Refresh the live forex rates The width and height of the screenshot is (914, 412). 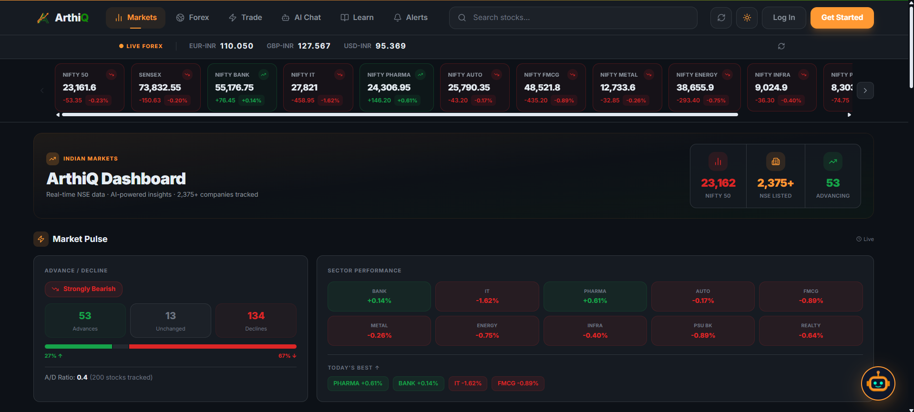[x=781, y=46]
